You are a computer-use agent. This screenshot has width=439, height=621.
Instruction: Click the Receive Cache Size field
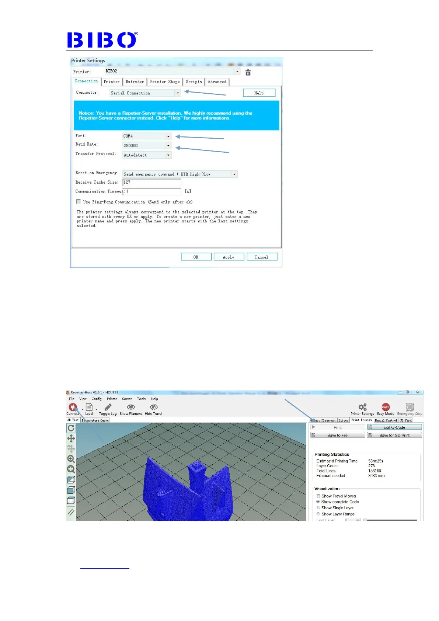(151, 182)
